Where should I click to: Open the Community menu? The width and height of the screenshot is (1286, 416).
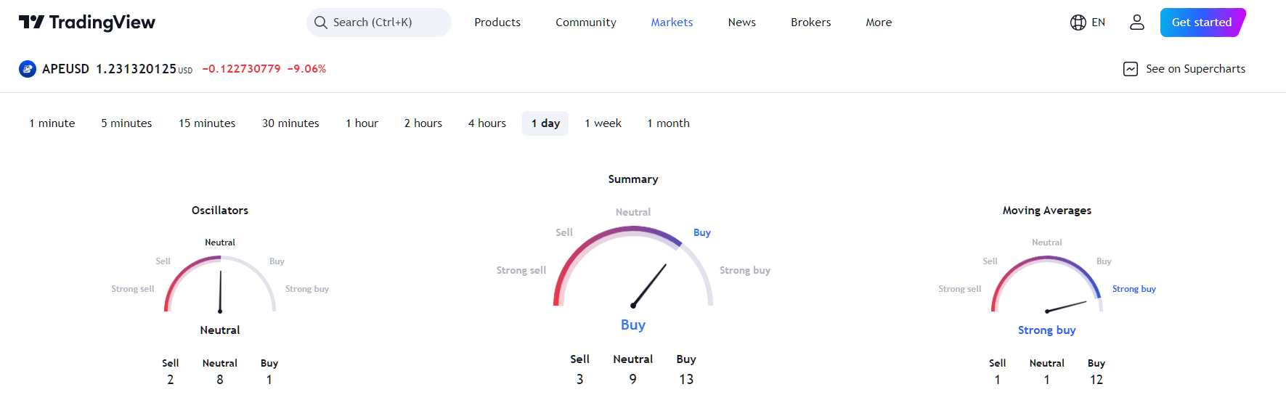click(586, 23)
